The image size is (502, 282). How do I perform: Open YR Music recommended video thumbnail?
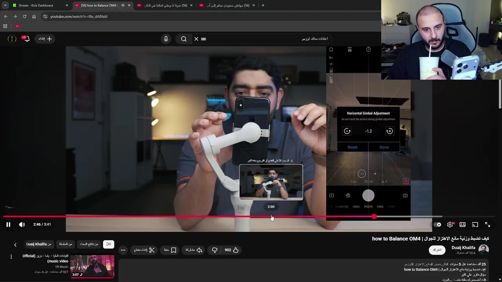[92, 266]
